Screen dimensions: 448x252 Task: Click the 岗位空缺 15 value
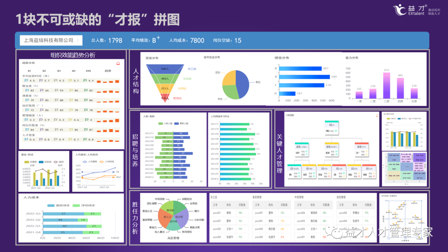[238, 40]
